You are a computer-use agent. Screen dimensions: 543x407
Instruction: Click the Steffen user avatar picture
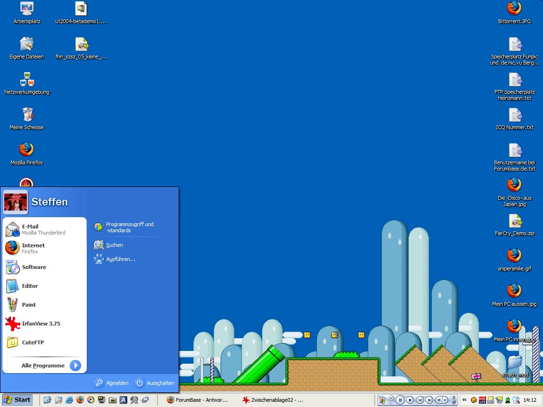15,202
